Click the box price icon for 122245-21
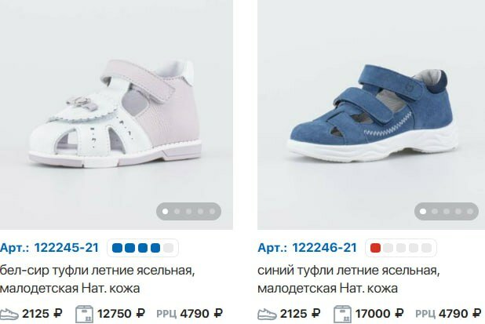The height and width of the screenshot is (324, 485). (x=85, y=314)
